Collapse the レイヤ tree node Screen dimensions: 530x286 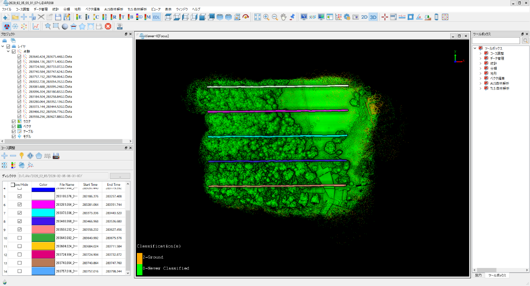point(3,46)
